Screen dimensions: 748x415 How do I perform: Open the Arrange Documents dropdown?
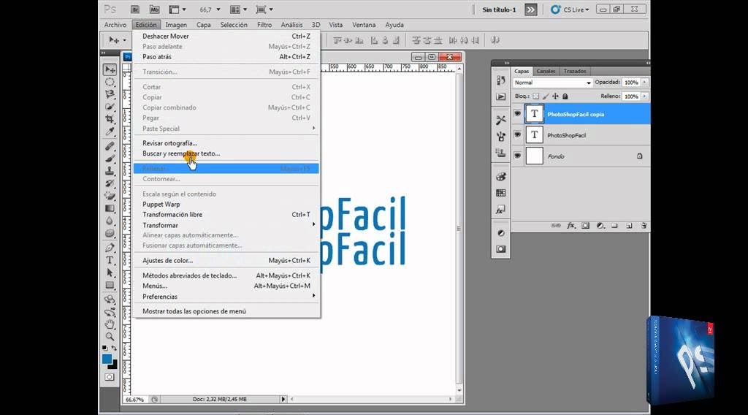click(239, 9)
